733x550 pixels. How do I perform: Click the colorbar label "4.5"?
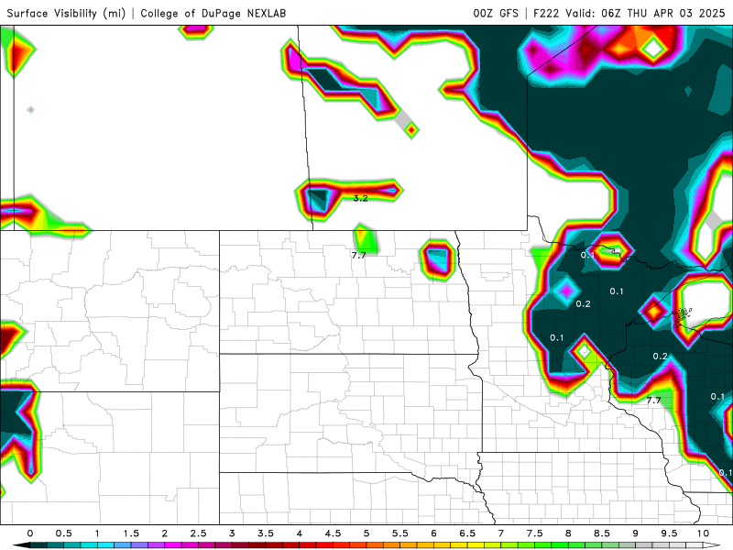point(333,533)
